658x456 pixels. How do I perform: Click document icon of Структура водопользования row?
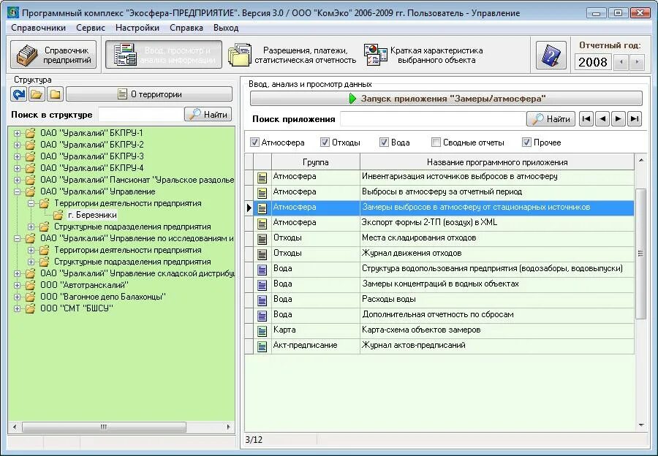tap(262, 270)
